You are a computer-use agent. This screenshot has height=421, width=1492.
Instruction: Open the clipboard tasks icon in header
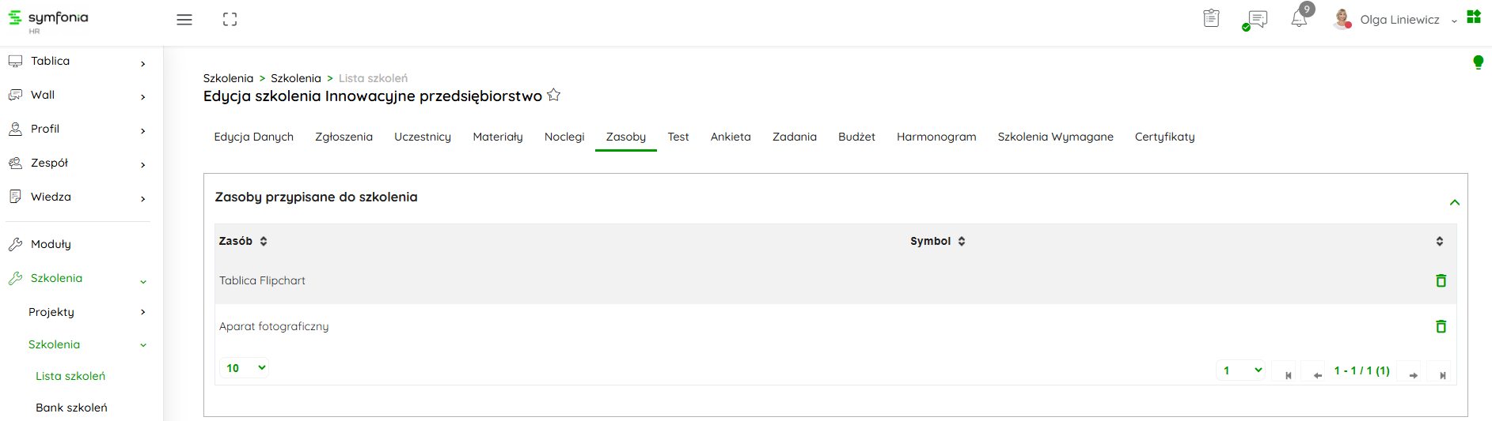point(1211,18)
